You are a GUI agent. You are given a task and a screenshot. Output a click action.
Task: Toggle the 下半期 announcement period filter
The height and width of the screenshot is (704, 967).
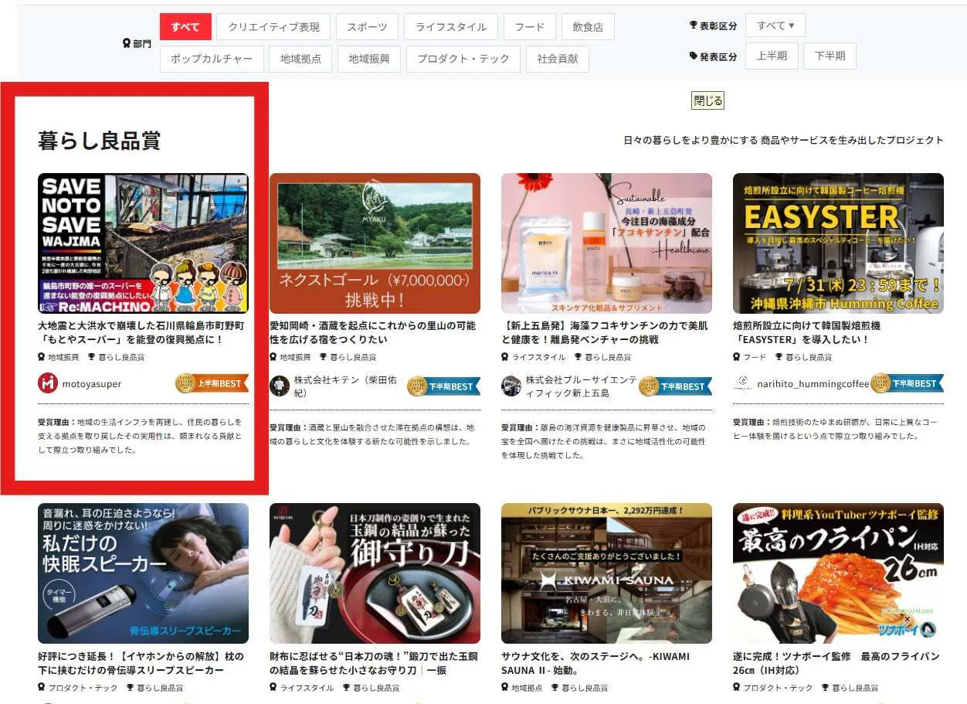[830, 56]
